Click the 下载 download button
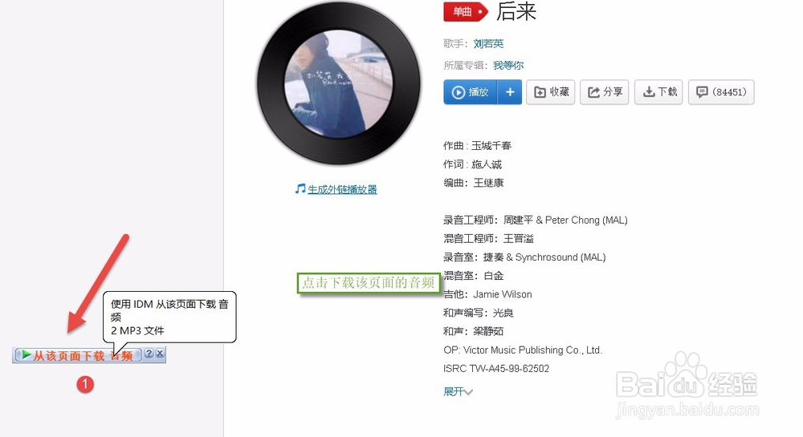The height and width of the screenshot is (437, 803). [658, 92]
